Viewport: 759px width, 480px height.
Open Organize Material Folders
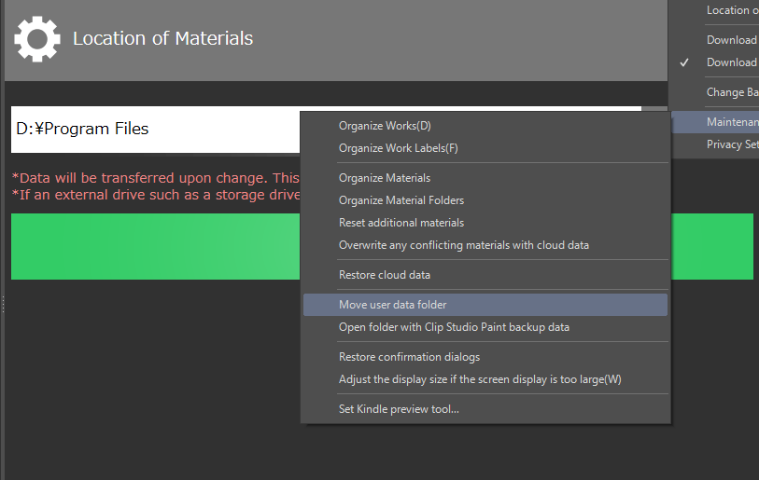click(x=401, y=200)
